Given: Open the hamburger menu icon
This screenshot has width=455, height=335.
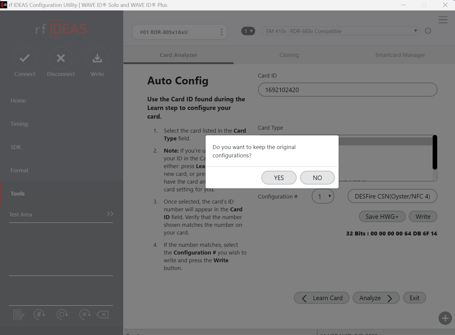Looking at the screenshot, I should tap(443, 20).
